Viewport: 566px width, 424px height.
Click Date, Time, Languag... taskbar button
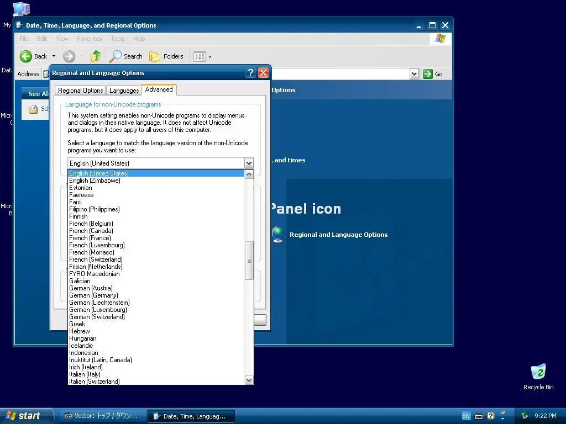tap(191, 416)
